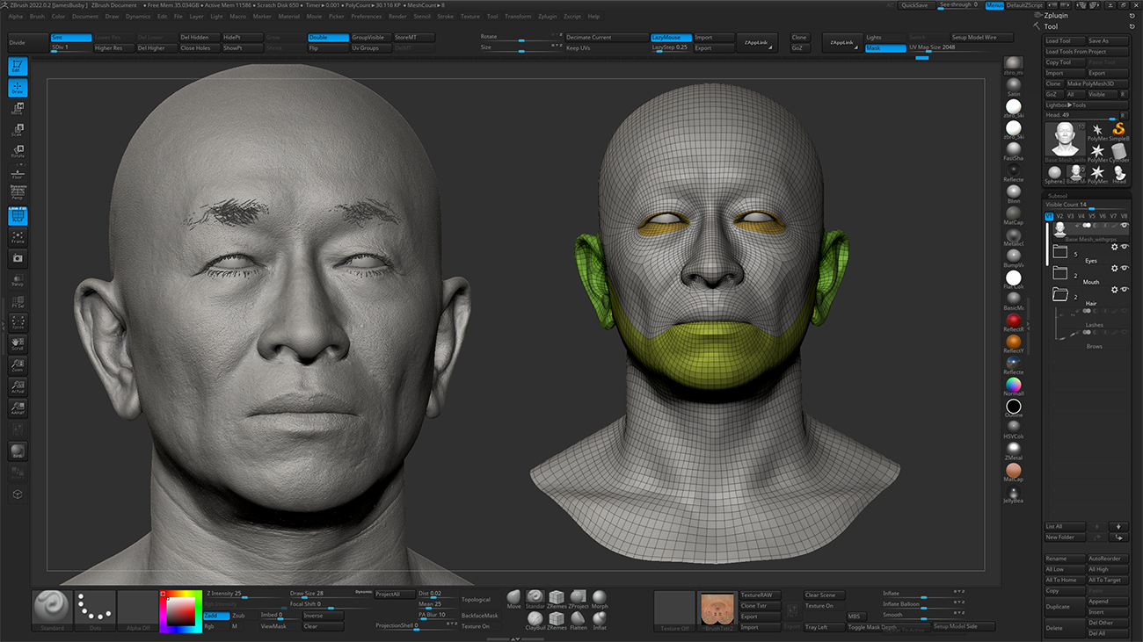Image resolution: width=1143 pixels, height=642 pixels.
Task: Enable the LazyMouse toggle
Action: [670, 38]
